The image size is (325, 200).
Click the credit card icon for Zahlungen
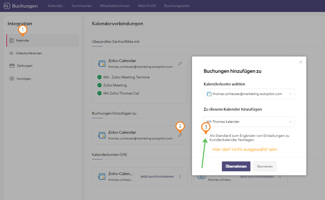[12, 66]
